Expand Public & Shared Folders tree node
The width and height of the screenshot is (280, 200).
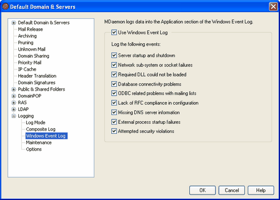tap(13, 89)
